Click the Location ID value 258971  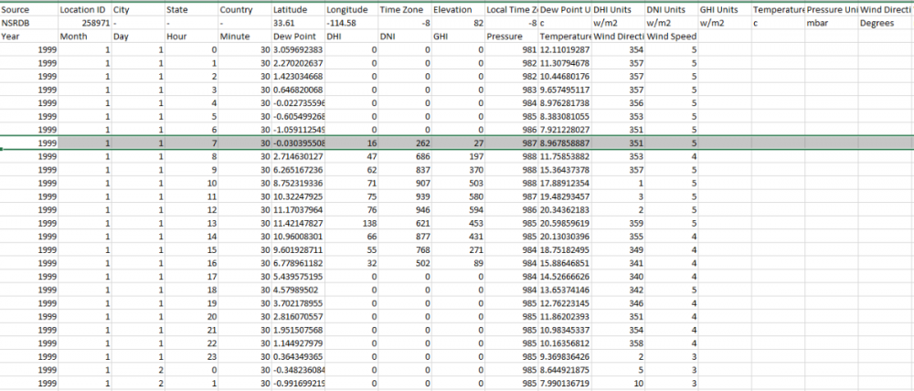pos(82,23)
